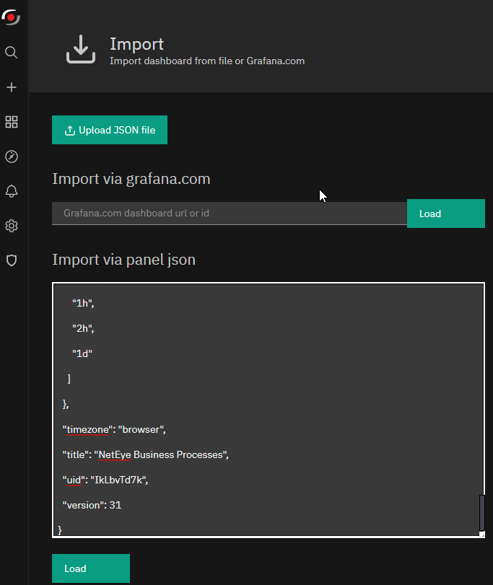Viewport: 493px width, 585px height.
Task: Open the Create plus icon
Action: coord(12,87)
